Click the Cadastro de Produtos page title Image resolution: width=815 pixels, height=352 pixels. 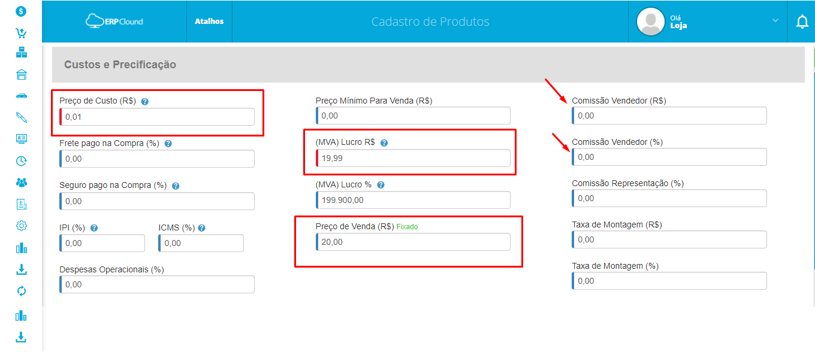pyautogui.click(x=430, y=22)
